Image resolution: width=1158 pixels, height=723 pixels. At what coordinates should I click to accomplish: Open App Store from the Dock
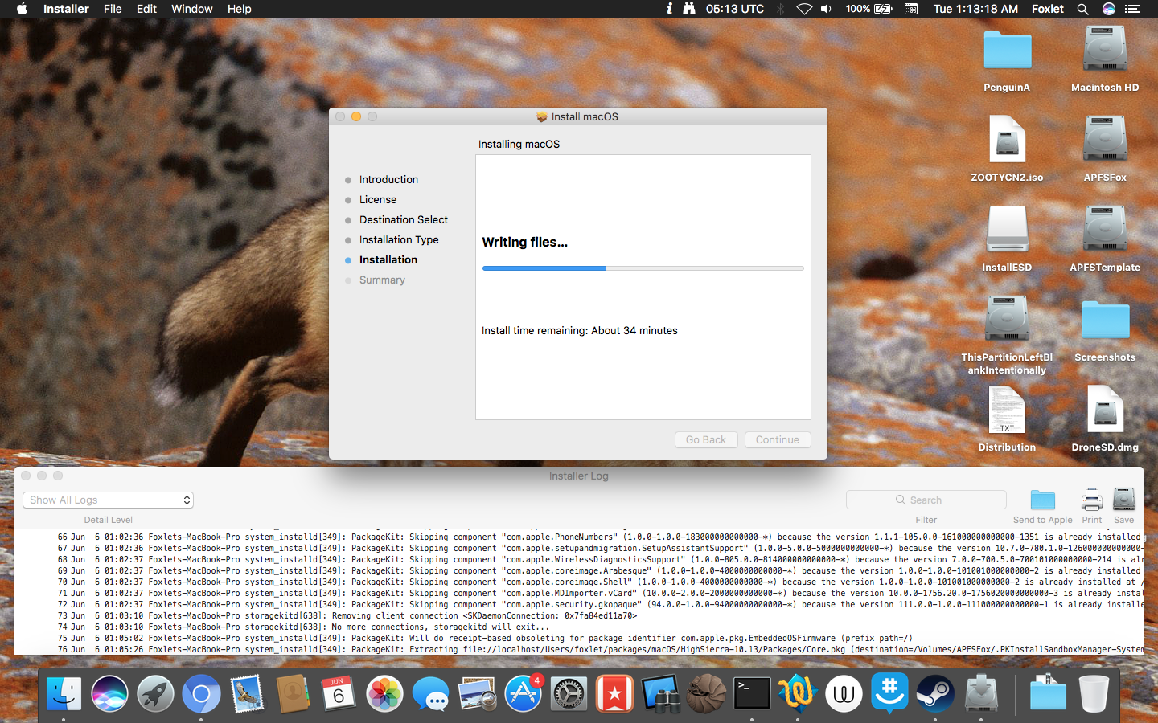[523, 693]
